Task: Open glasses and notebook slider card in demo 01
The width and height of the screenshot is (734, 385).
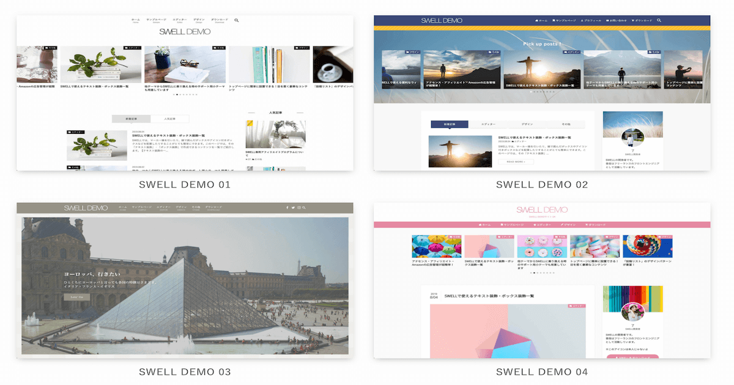Action: pyautogui.click(x=185, y=64)
